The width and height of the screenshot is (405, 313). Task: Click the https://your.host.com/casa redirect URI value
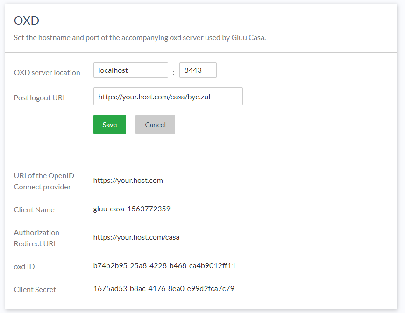coord(136,237)
